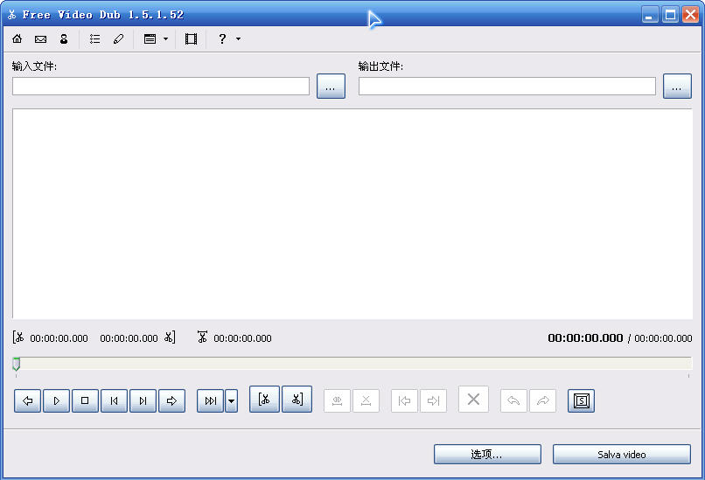The height and width of the screenshot is (480, 705).
Task: Close the Free Video Dub window
Action: pyautogui.click(x=690, y=14)
